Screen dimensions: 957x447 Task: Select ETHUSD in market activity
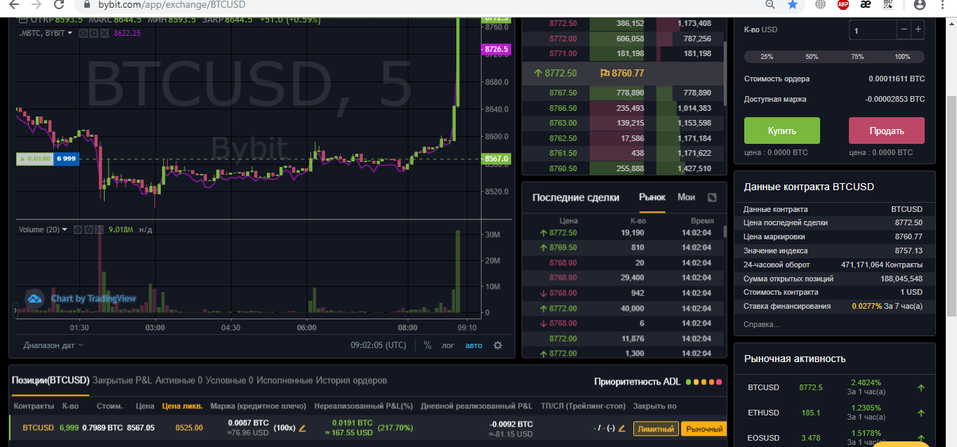pyautogui.click(x=763, y=413)
